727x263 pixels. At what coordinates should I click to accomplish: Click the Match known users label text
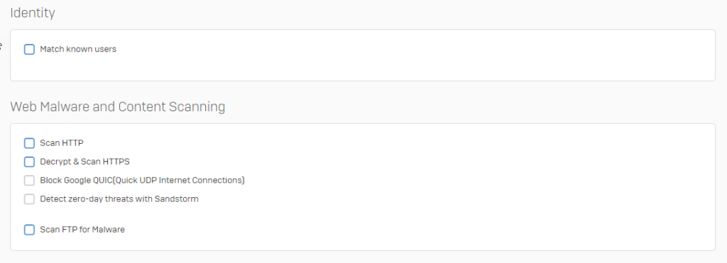(x=78, y=49)
